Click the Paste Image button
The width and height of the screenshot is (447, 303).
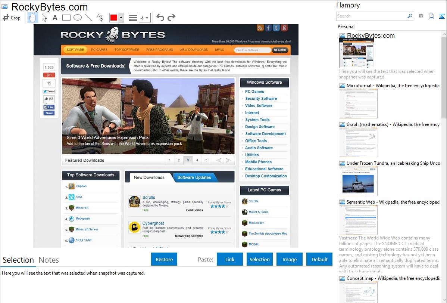(289, 259)
